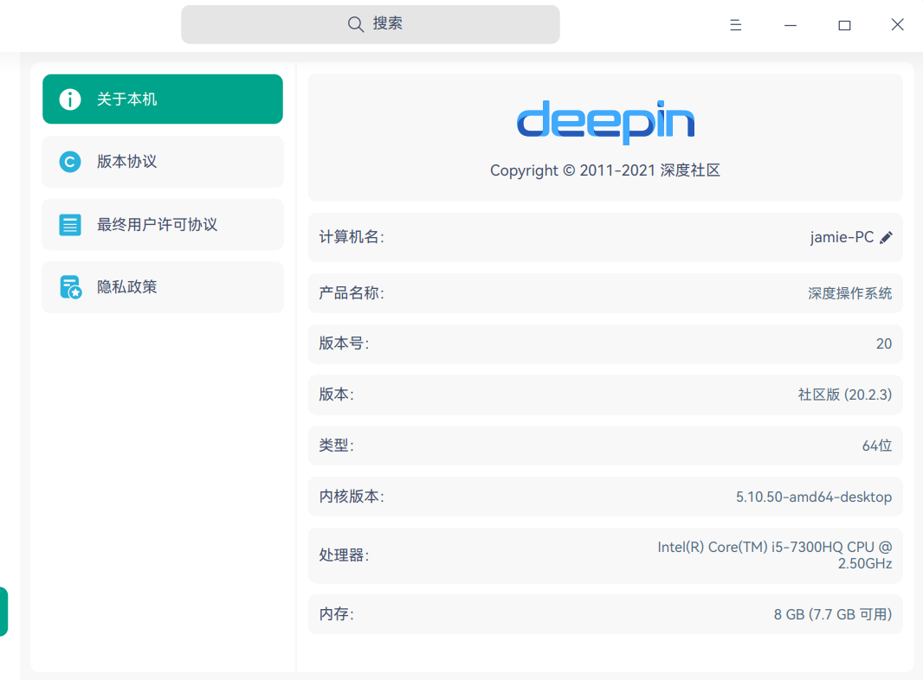Maximize the settings window
This screenshot has height=680, width=923.
(844, 25)
